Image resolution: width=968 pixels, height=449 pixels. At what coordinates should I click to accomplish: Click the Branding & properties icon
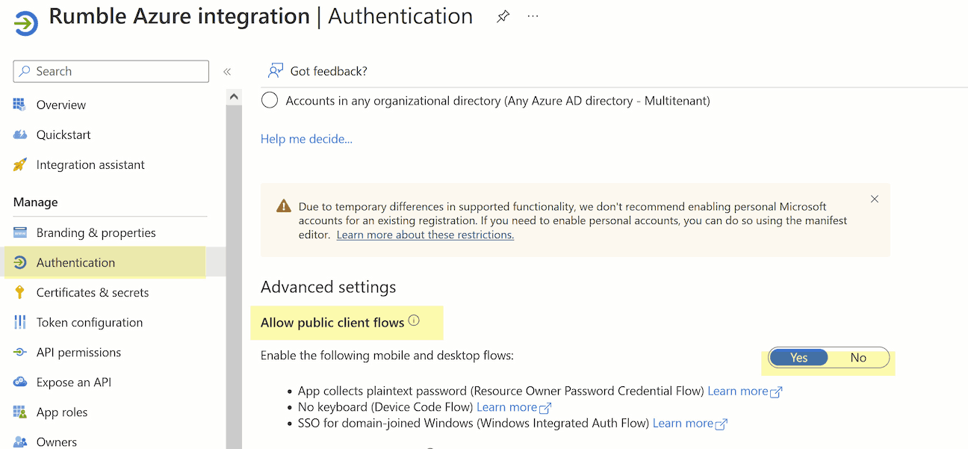pyautogui.click(x=20, y=232)
